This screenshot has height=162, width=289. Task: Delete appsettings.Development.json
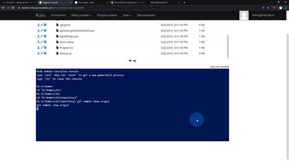tap(45, 31)
